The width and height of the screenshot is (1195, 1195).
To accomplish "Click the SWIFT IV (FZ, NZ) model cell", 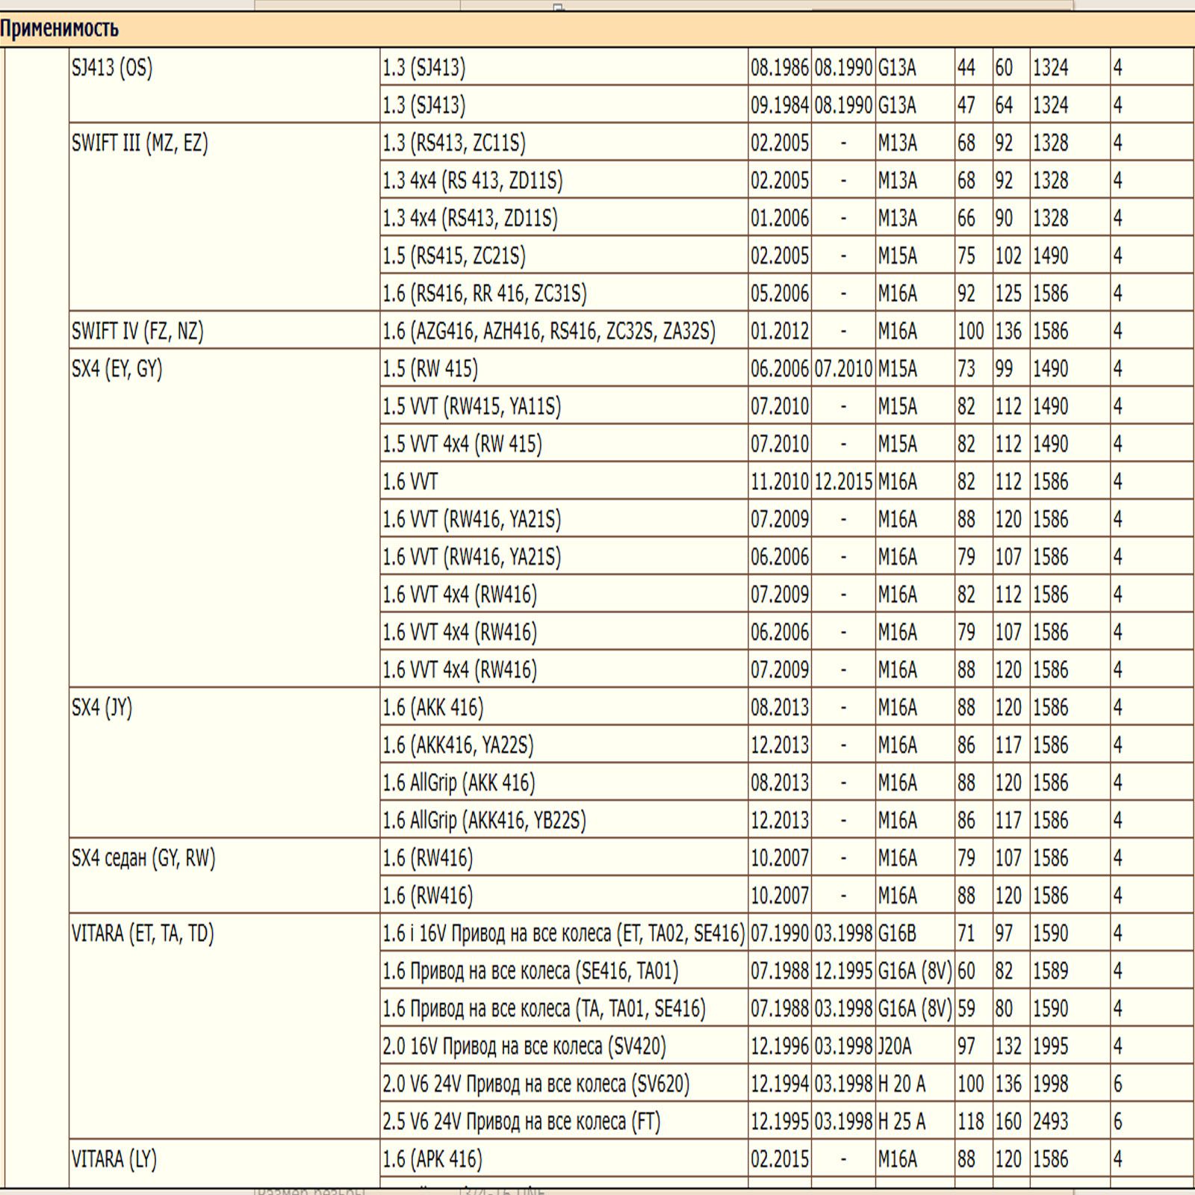I will coord(137,331).
